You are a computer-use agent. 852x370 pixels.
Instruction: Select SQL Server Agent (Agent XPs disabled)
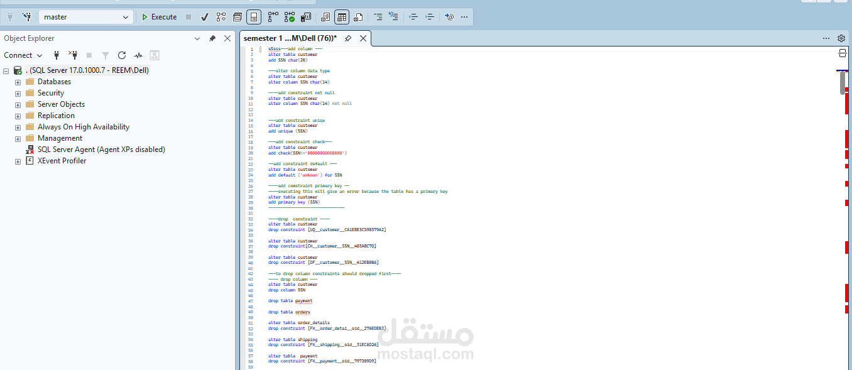coord(101,150)
